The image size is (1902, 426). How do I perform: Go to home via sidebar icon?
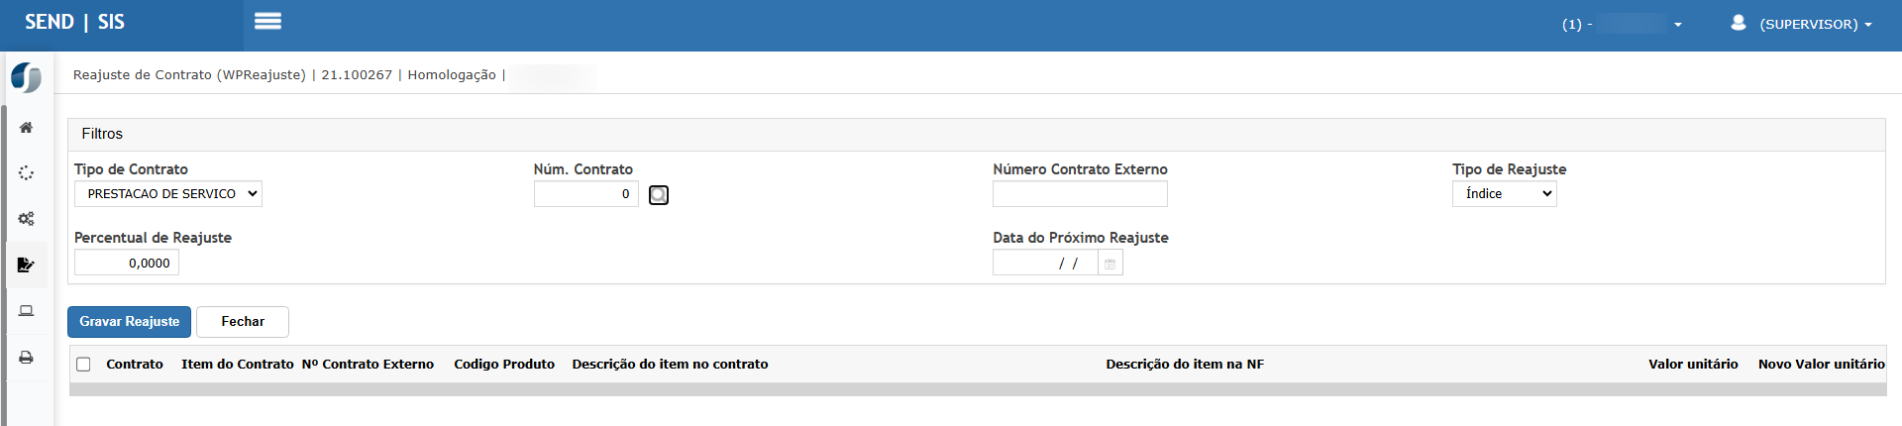click(x=27, y=127)
